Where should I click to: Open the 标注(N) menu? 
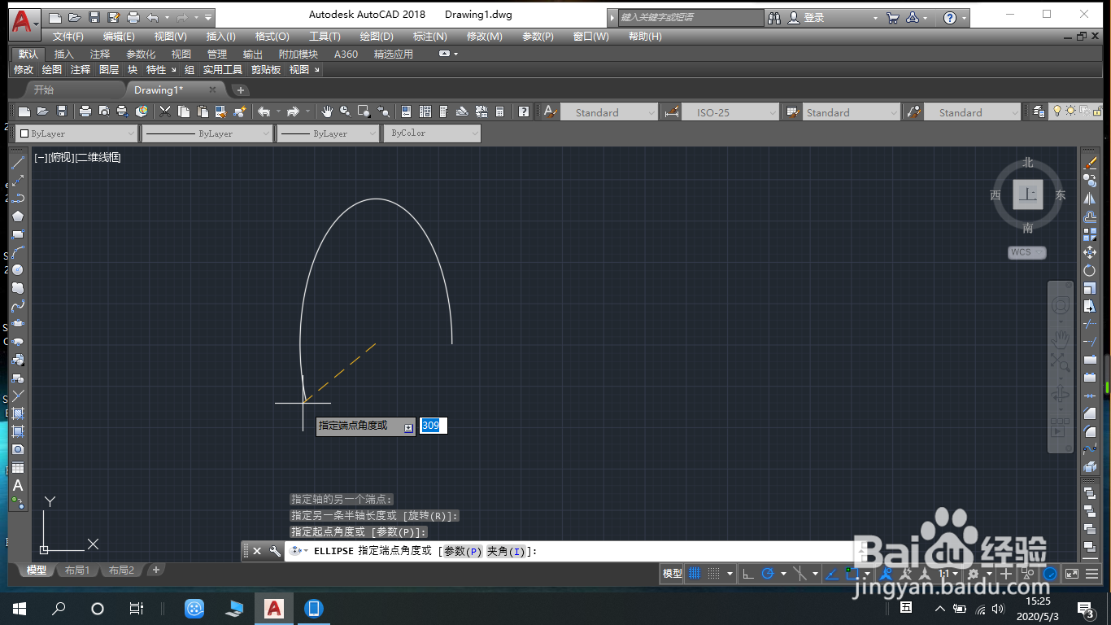pos(429,37)
